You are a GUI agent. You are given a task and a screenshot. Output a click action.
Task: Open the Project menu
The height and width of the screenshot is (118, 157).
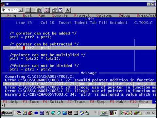point(82,15)
